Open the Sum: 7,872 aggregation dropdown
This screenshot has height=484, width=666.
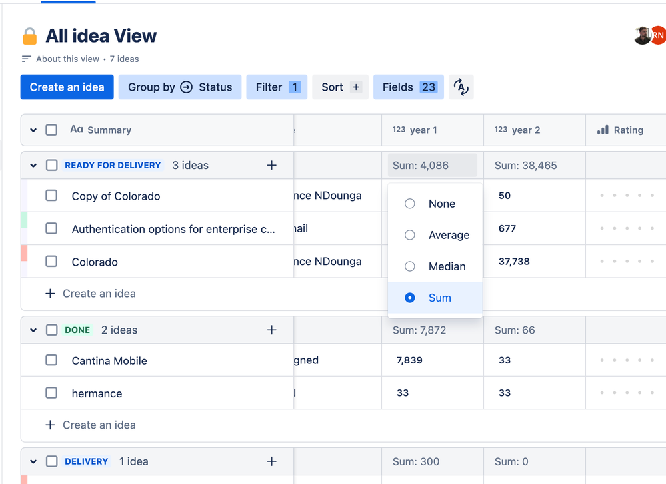tap(419, 330)
